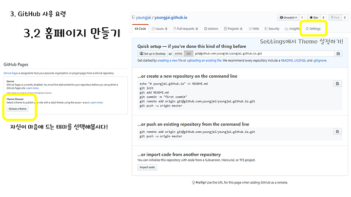Select the HTTPS clone option
The width and height of the screenshot is (351, 197).
point(178,54)
